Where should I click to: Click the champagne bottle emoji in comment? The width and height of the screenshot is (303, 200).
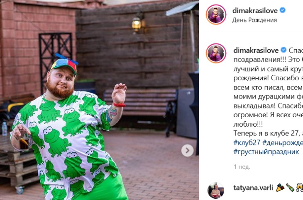pyautogui.click(x=290, y=188)
